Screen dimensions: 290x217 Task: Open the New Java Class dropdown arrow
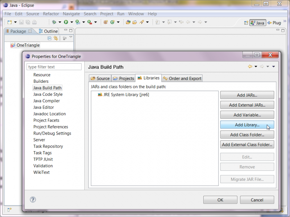pos(118,22)
